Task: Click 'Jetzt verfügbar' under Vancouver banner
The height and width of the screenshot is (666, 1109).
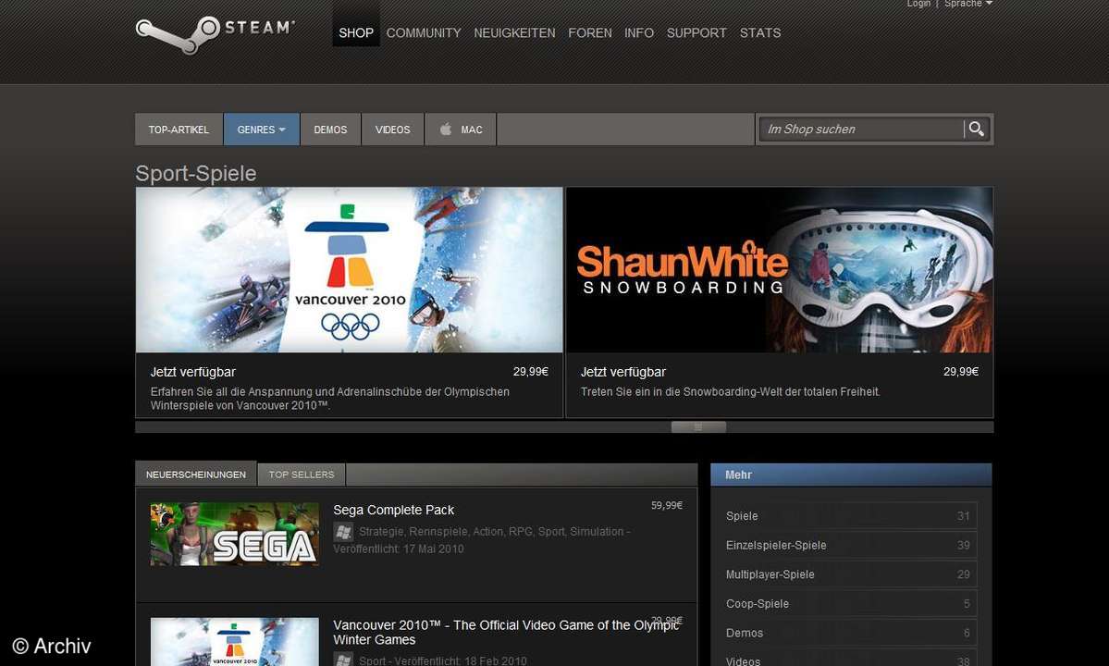Action: coord(193,372)
